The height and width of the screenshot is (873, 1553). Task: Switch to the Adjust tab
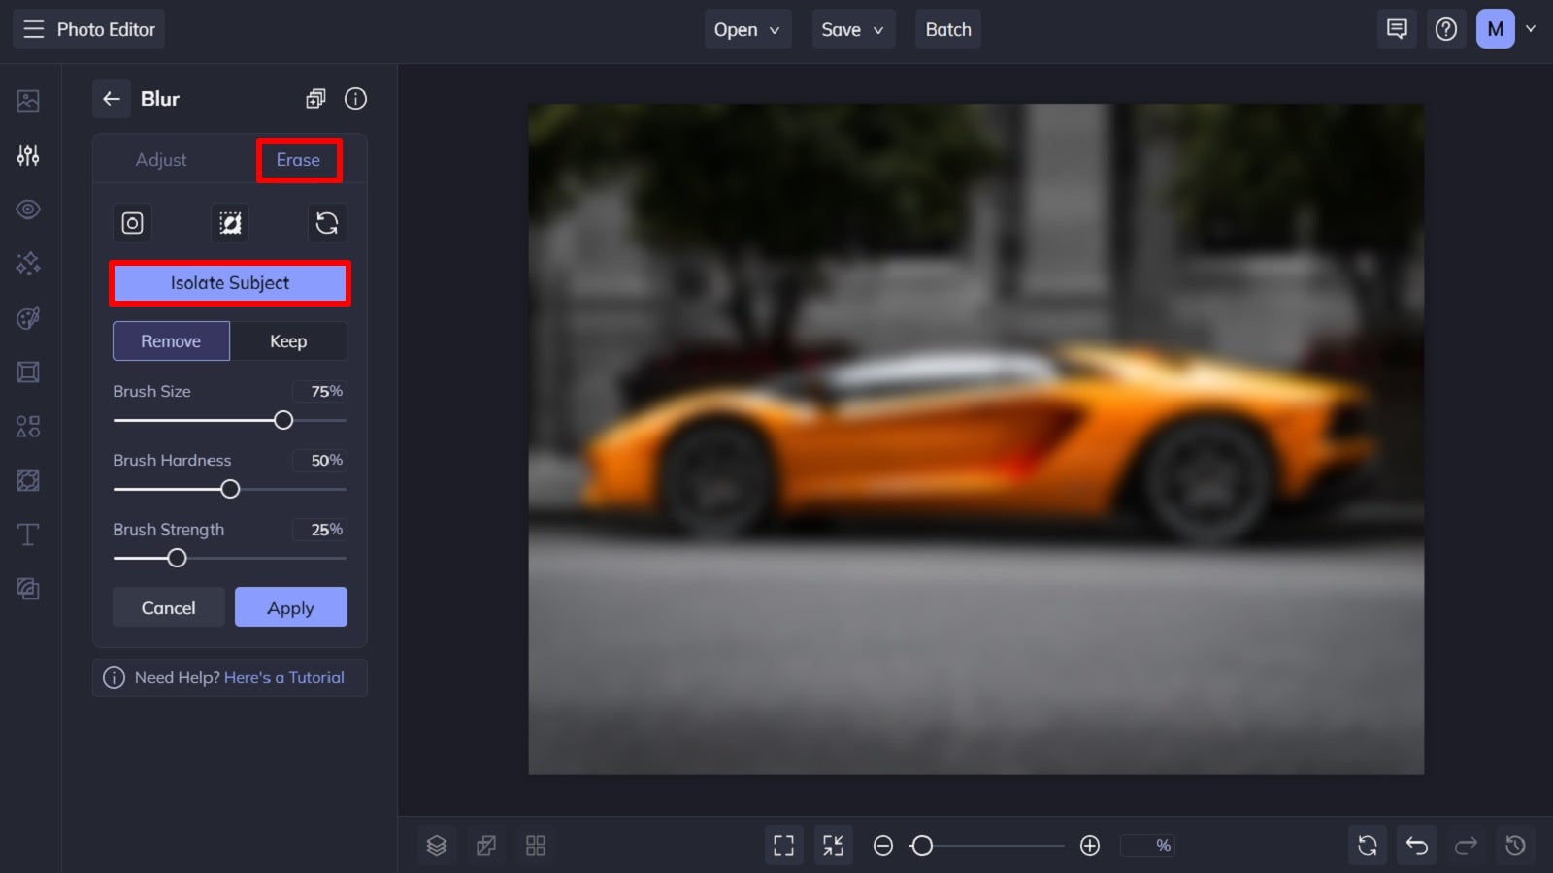click(161, 159)
